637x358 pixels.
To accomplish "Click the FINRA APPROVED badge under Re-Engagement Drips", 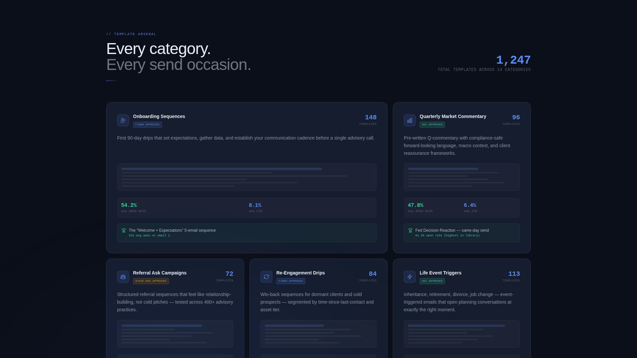I will pos(291,281).
